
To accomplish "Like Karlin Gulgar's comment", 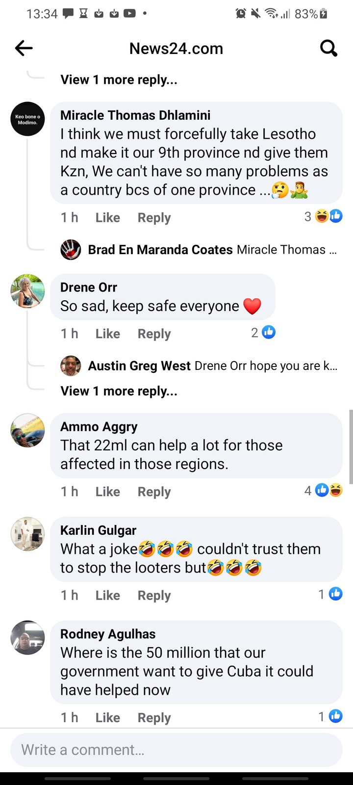I will coord(108,595).
